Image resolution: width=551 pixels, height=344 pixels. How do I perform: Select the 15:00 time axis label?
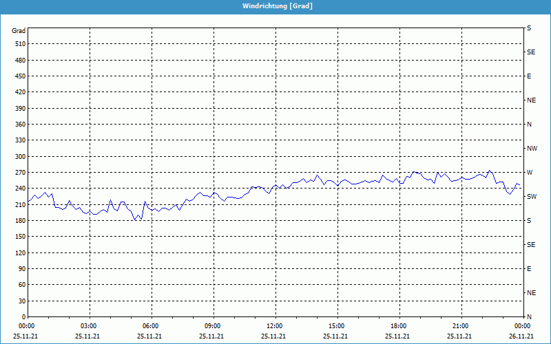[336, 325]
